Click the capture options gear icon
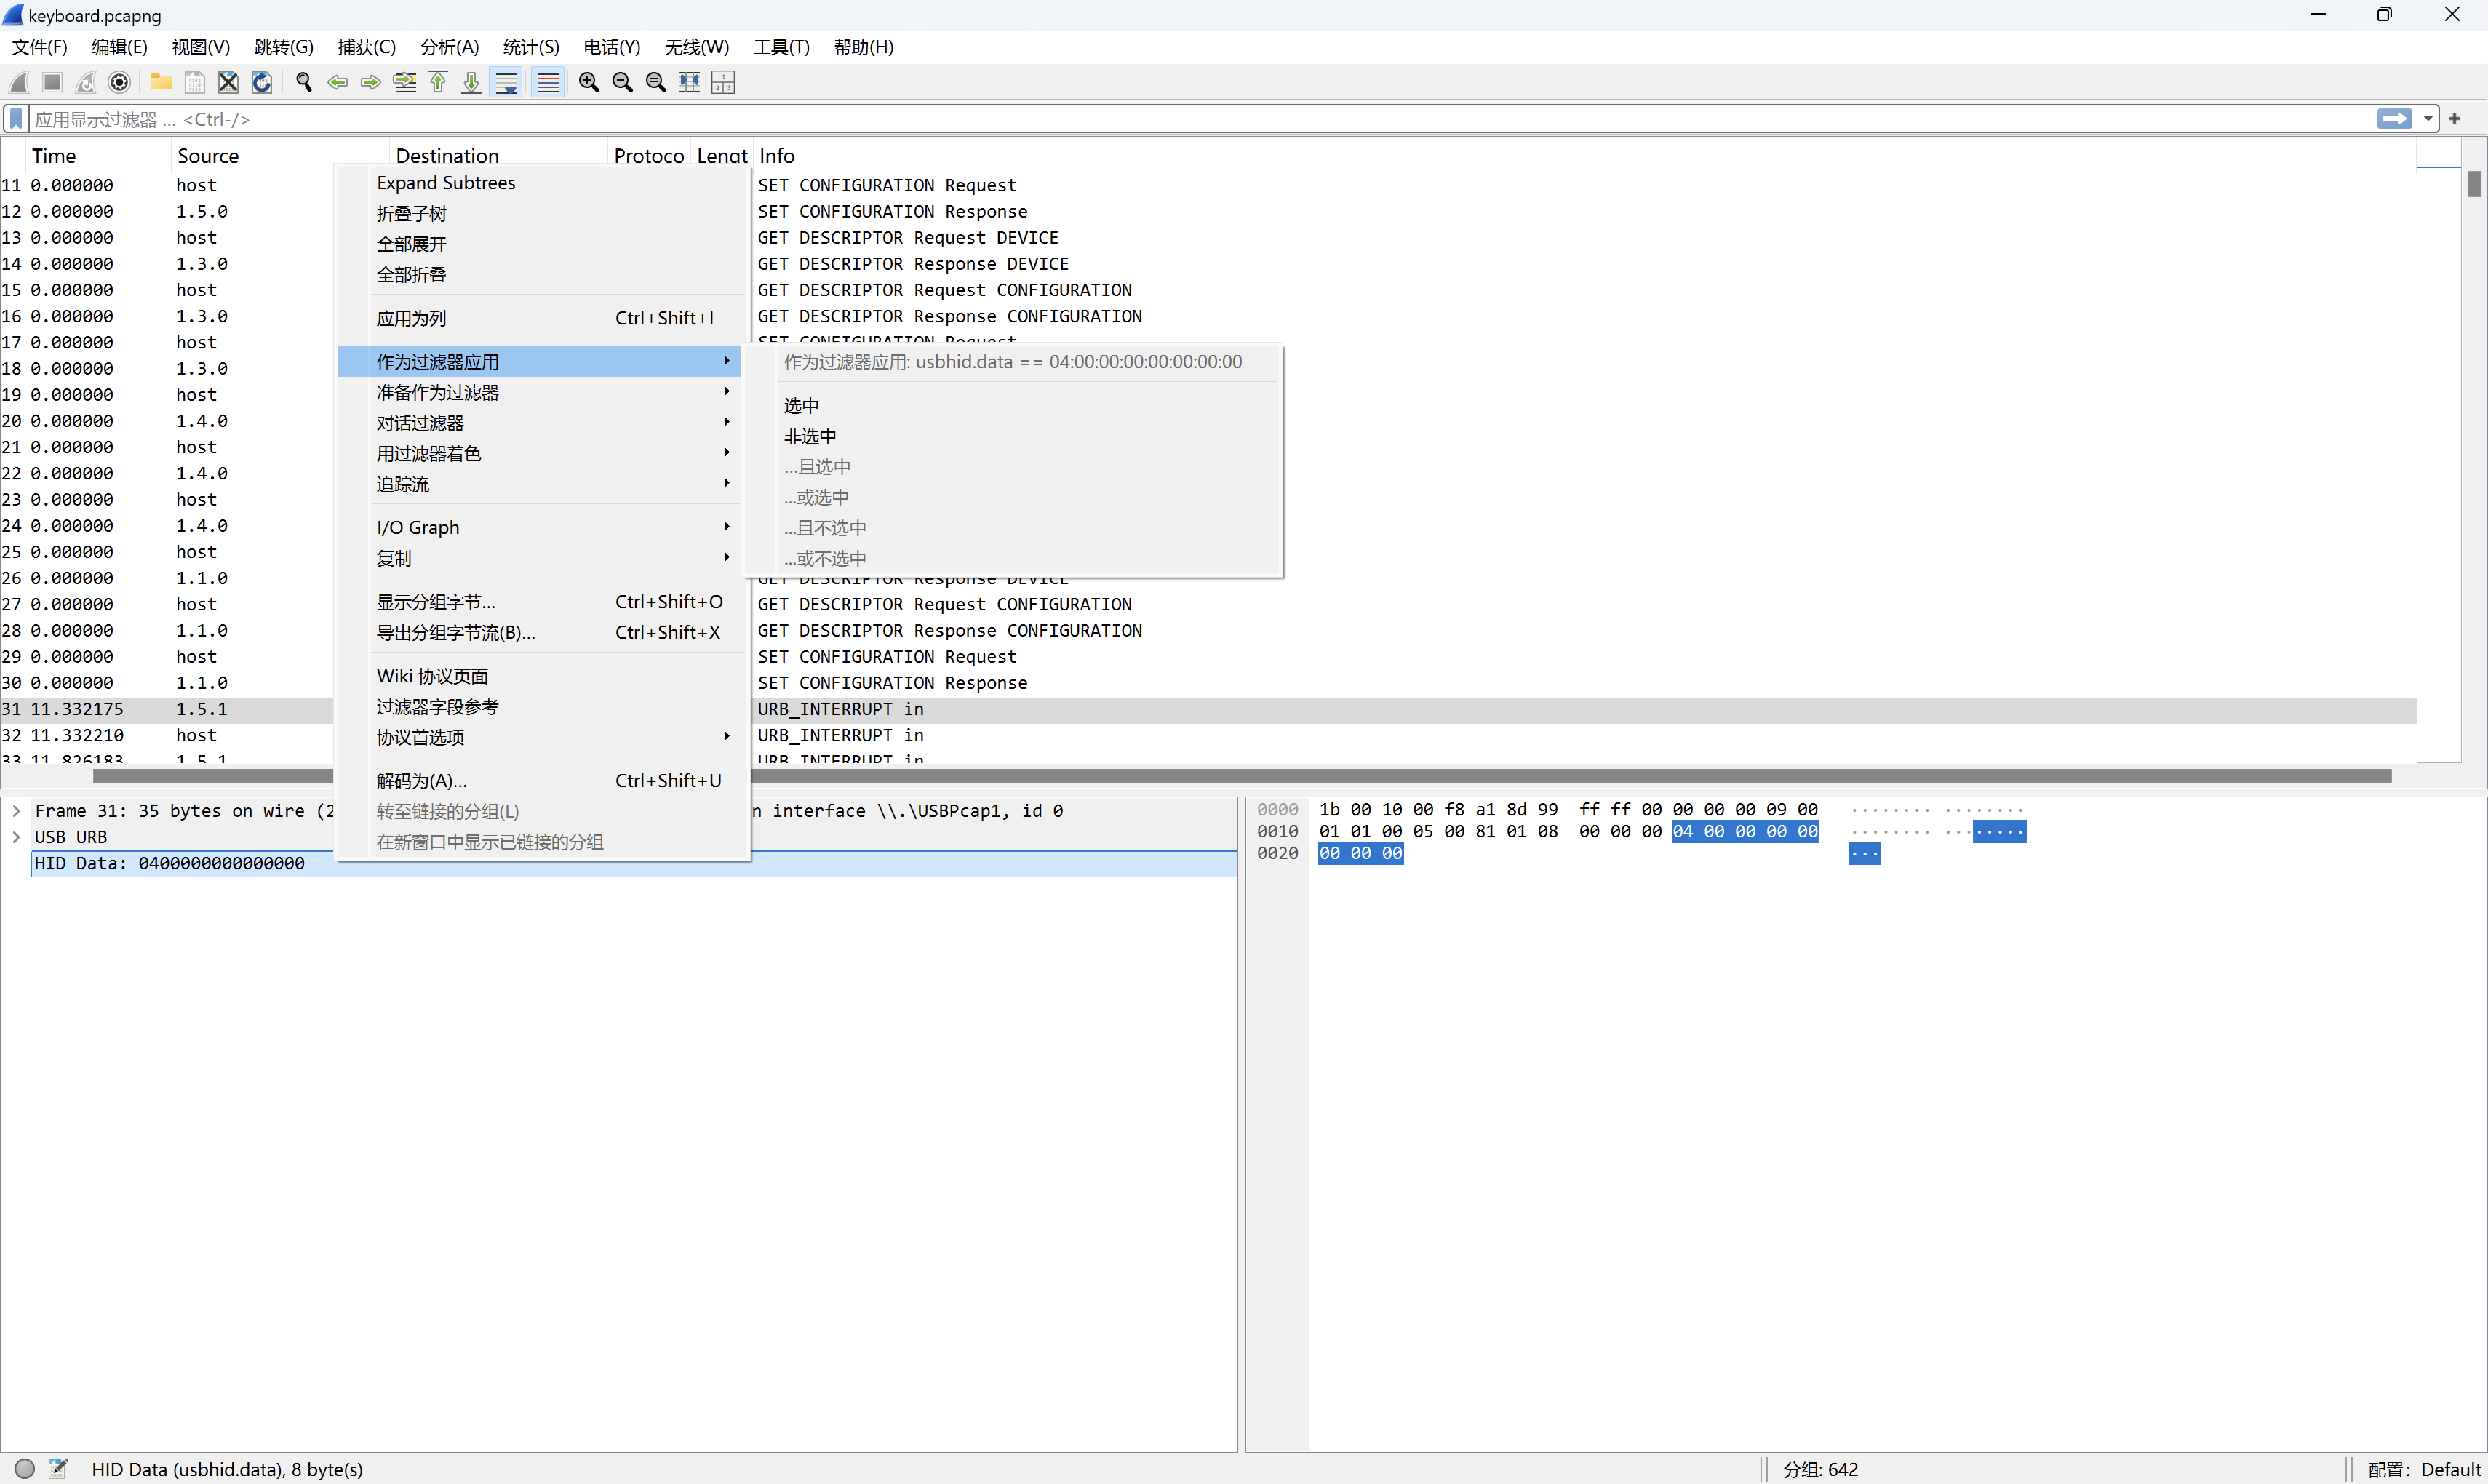This screenshot has width=2488, height=1484. click(119, 82)
